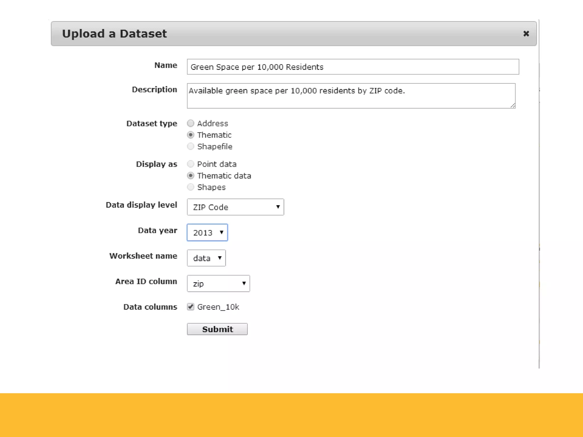Click the 2013 year dropdown arrow
583x437 pixels.
point(221,232)
